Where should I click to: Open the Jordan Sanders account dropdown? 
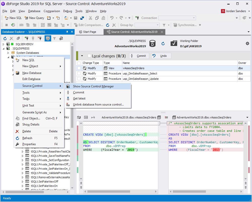tap(249, 11)
